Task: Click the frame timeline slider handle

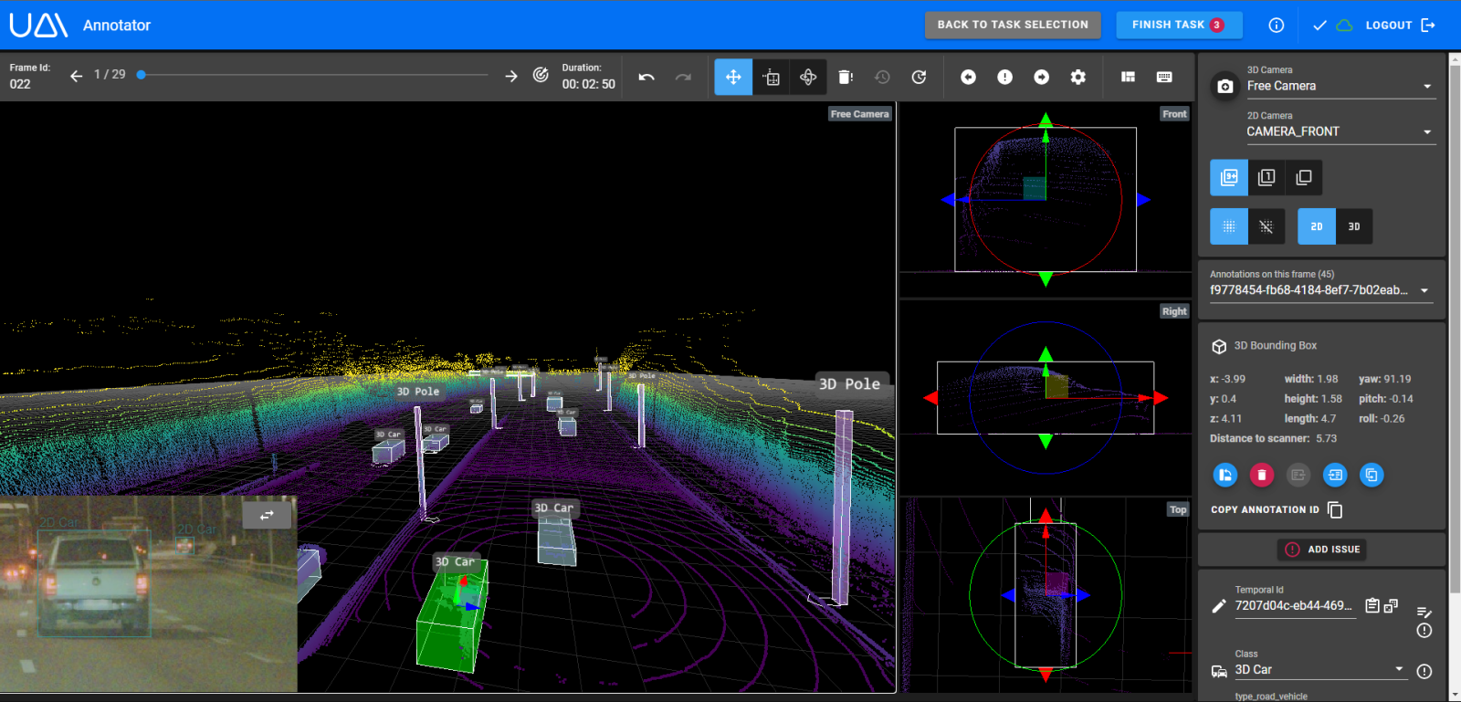Action: click(x=142, y=75)
